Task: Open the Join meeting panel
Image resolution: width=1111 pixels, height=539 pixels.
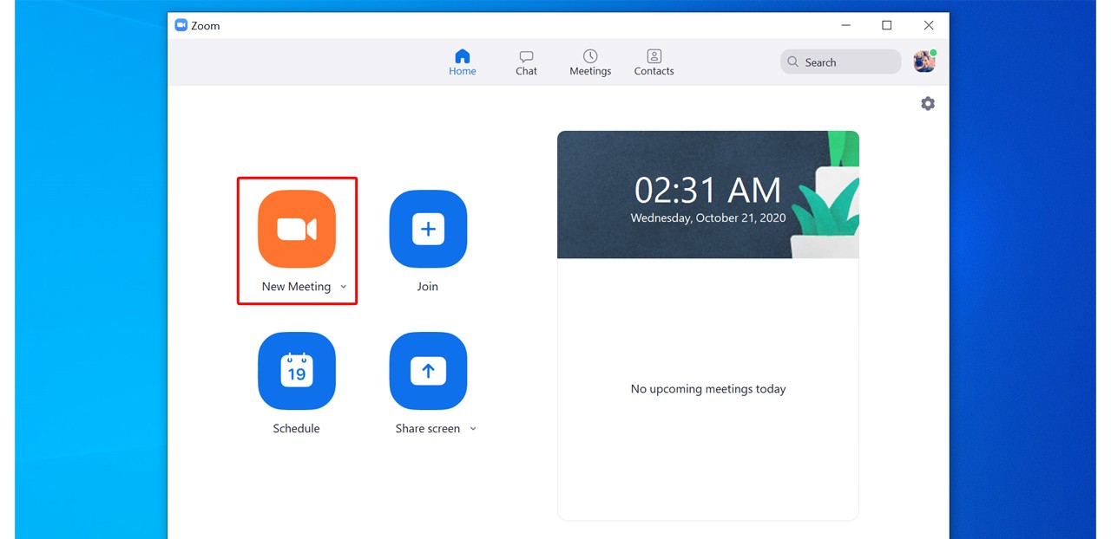Action: [427, 229]
